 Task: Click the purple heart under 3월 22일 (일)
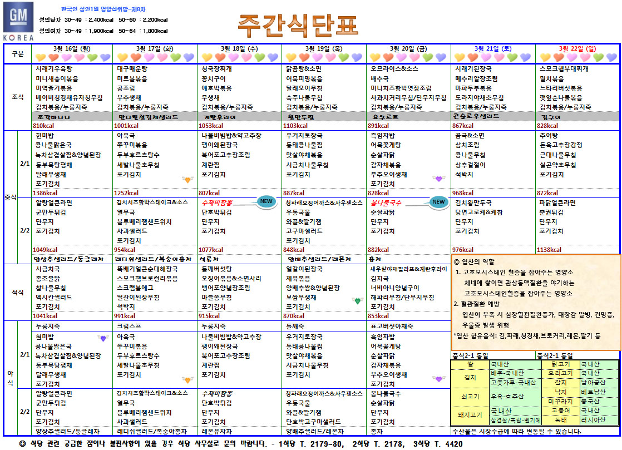tap(611, 57)
